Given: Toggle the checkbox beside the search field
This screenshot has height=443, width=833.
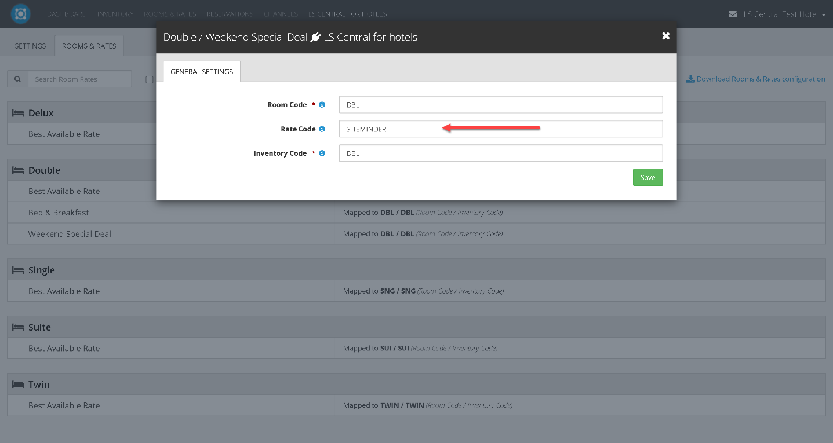Looking at the screenshot, I should 150,79.
